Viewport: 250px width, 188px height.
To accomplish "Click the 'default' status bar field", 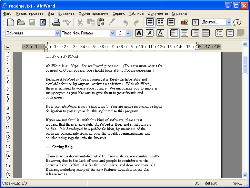I will point(211,183).
